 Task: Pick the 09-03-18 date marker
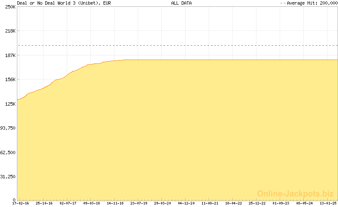pyautogui.click(x=91, y=203)
